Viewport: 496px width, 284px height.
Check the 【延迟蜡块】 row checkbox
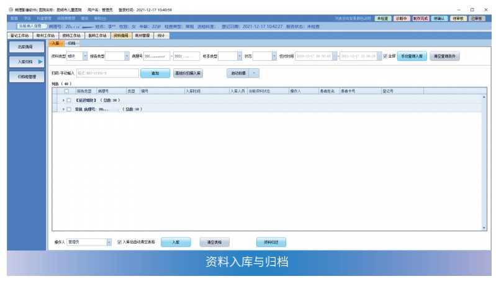69,100
